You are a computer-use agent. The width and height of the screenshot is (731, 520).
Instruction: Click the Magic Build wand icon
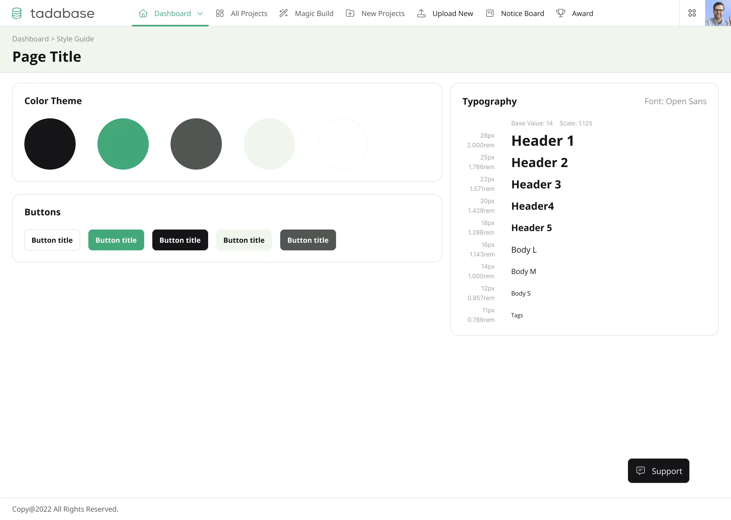click(284, 13)
